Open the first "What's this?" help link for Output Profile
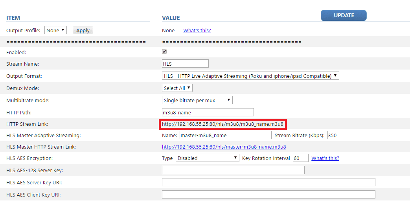Viewport: 410px width, 204px height. pos(197,30)
